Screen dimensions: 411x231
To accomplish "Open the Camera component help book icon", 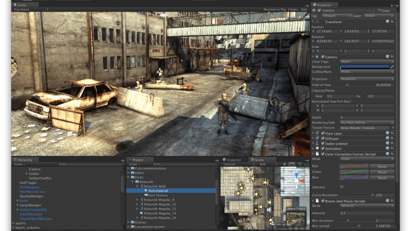I will [387, 56].
